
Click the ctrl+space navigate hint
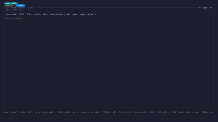point(88,112)
